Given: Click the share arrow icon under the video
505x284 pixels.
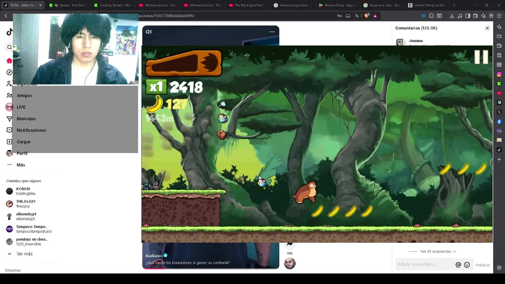Looking at the screenshot, I should (290, 245).
